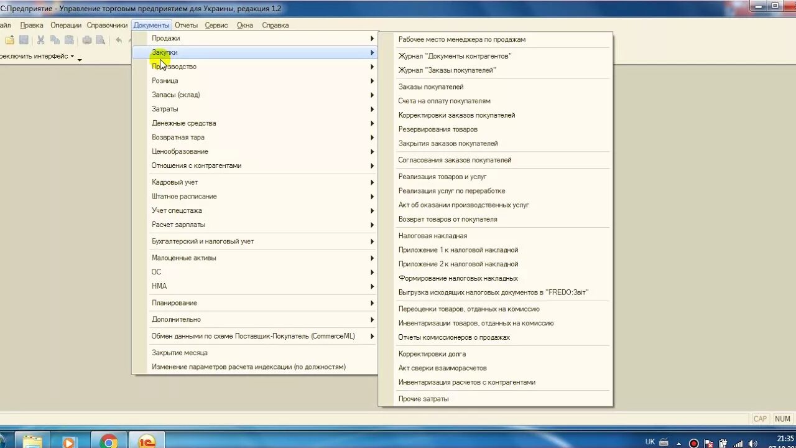Screen dimensions: 796x448
Task: Click the toolbar options arrow below Переключить интерфейс
Action: (x=80, y=60)
